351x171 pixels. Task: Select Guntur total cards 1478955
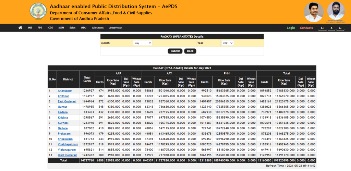88,107
